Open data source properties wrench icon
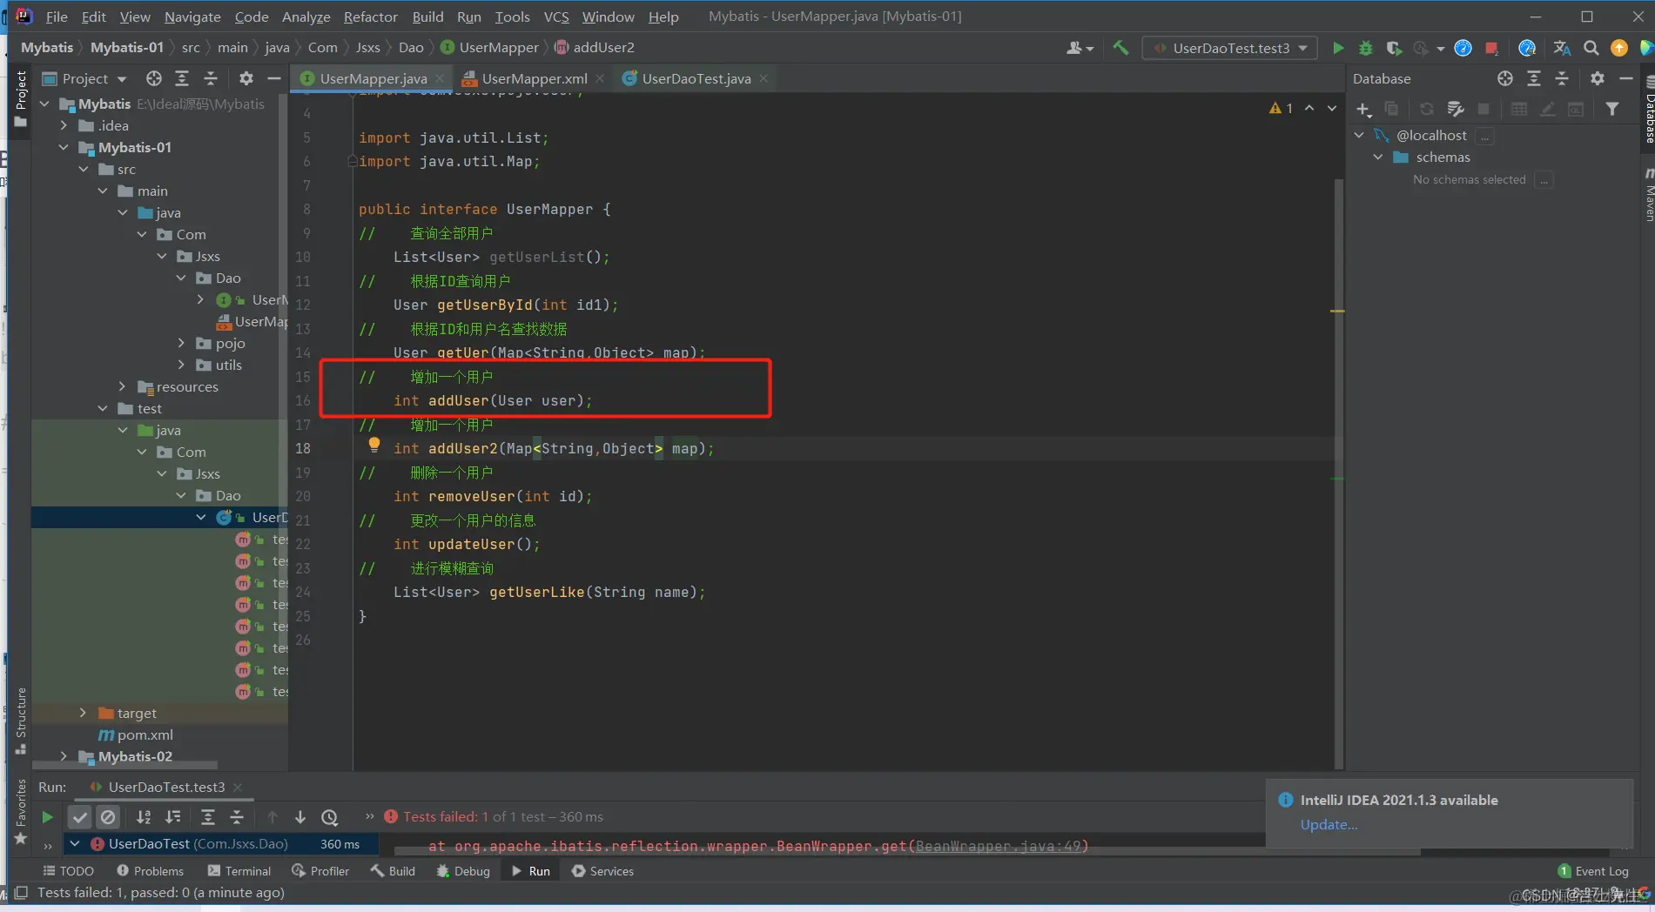1655x912 pixels. (1455, 109)
